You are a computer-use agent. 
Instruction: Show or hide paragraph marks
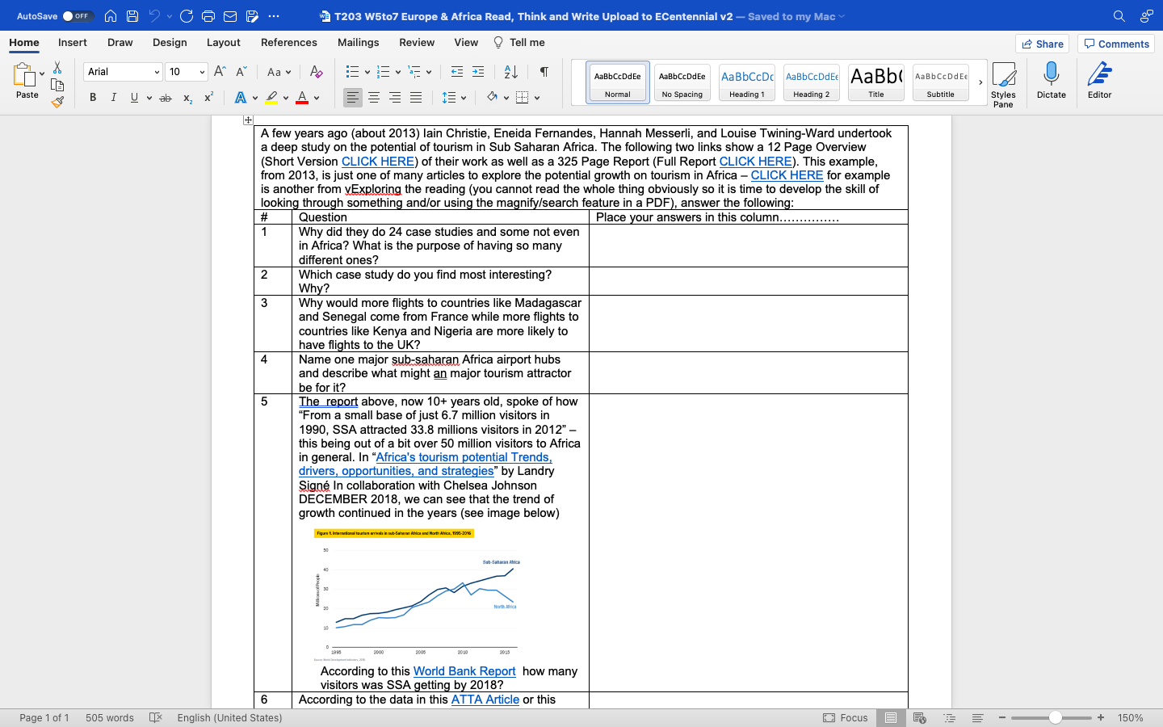[544, 72]
